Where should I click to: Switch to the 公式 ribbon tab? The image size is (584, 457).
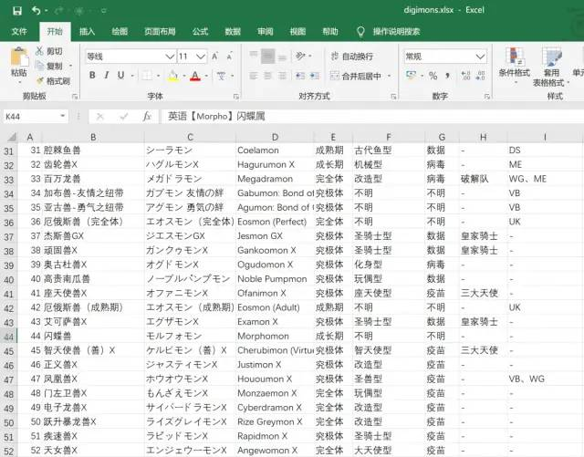200,32
